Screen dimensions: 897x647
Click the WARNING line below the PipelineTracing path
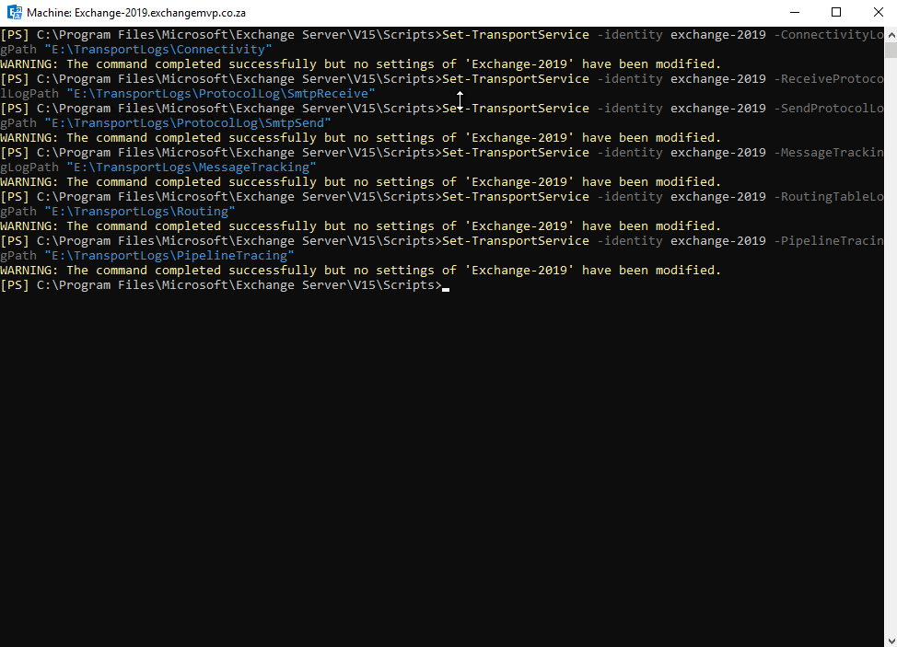tap(360, 271)
